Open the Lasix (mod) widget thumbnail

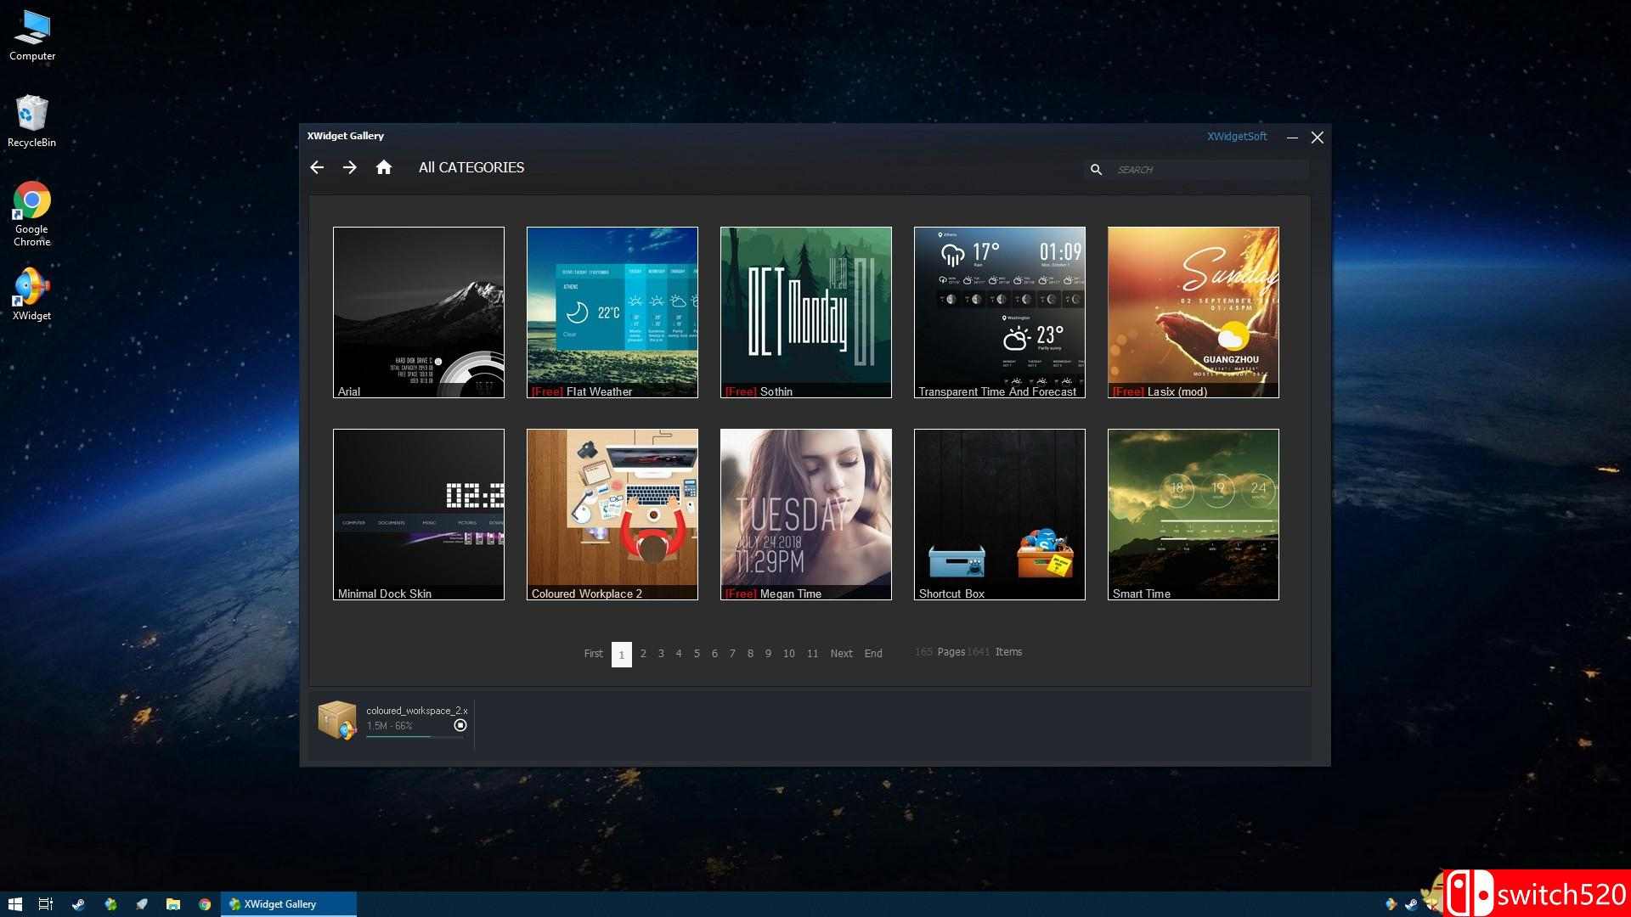(x=1194, y=312)
